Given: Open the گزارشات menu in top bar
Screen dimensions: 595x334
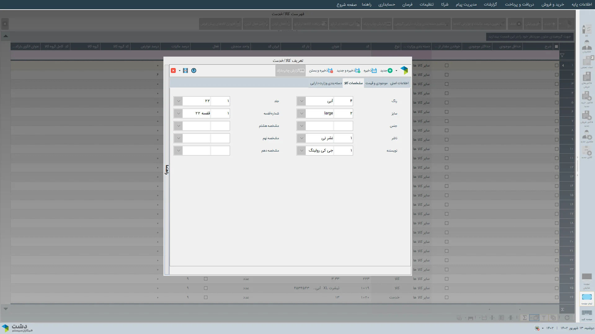Looking at the screenshot, I should 490,4.
